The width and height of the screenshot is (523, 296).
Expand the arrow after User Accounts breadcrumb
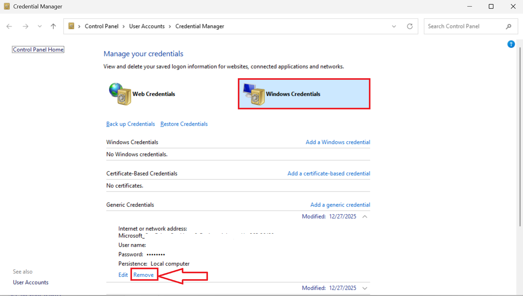(x=170, y=26)
